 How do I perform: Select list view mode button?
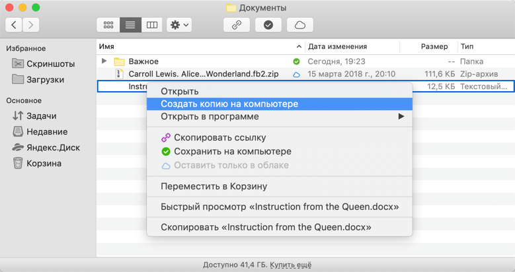(130, 25)
